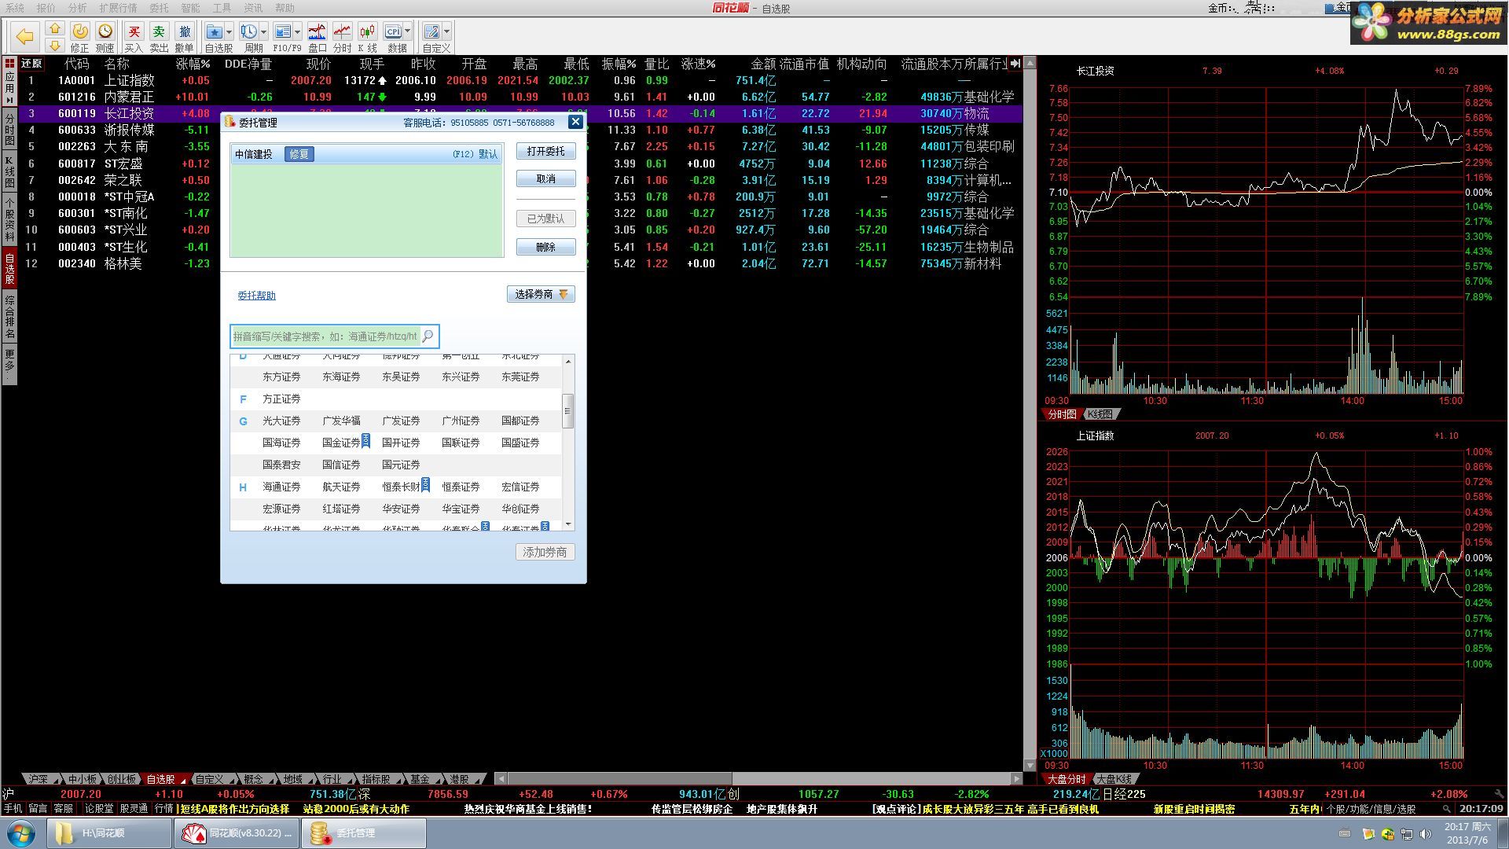The width and height of the screenshot is (1509, 849).
Task: Click scroll-down arrow of stock table scrollbar
Action: click(1030, 765)
